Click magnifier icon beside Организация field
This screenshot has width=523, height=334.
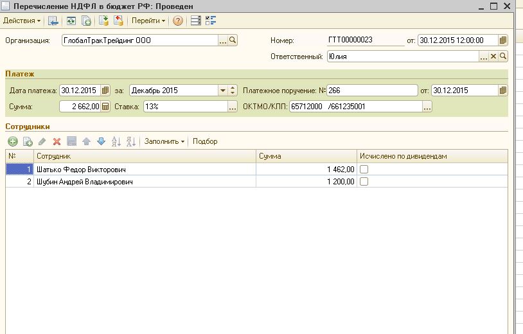[233, 40]
